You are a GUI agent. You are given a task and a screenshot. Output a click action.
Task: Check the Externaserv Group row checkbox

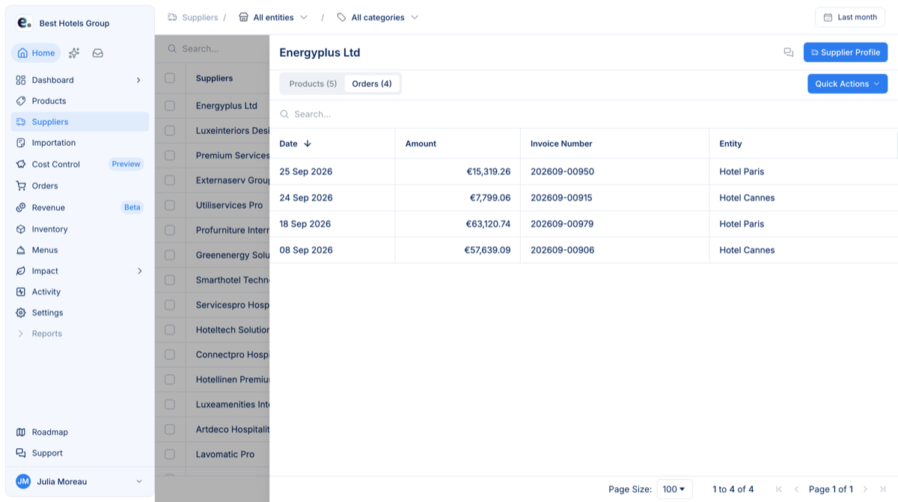coord(170,180)
